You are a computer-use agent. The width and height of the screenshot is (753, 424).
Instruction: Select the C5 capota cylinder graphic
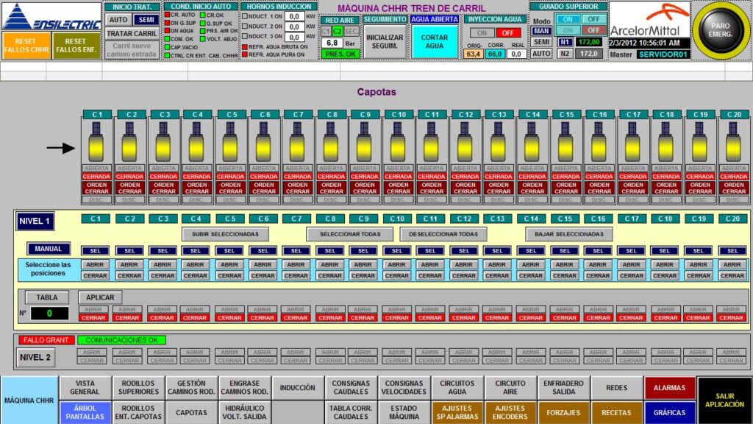pyautogui.click(x=231, y=143)
